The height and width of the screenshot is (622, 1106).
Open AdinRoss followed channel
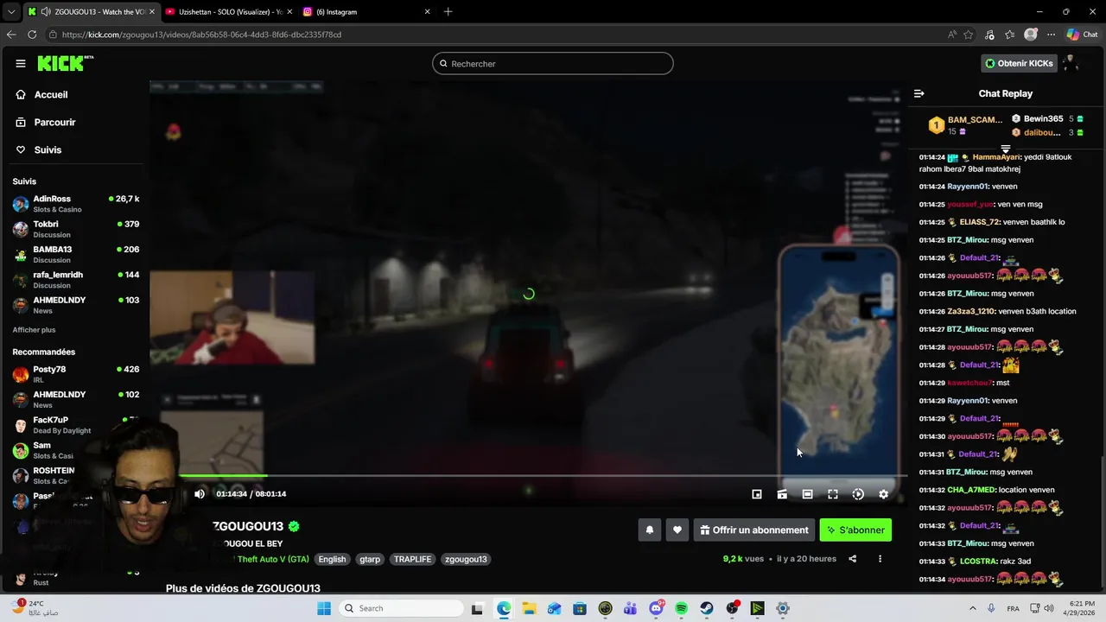click(76, 204)
